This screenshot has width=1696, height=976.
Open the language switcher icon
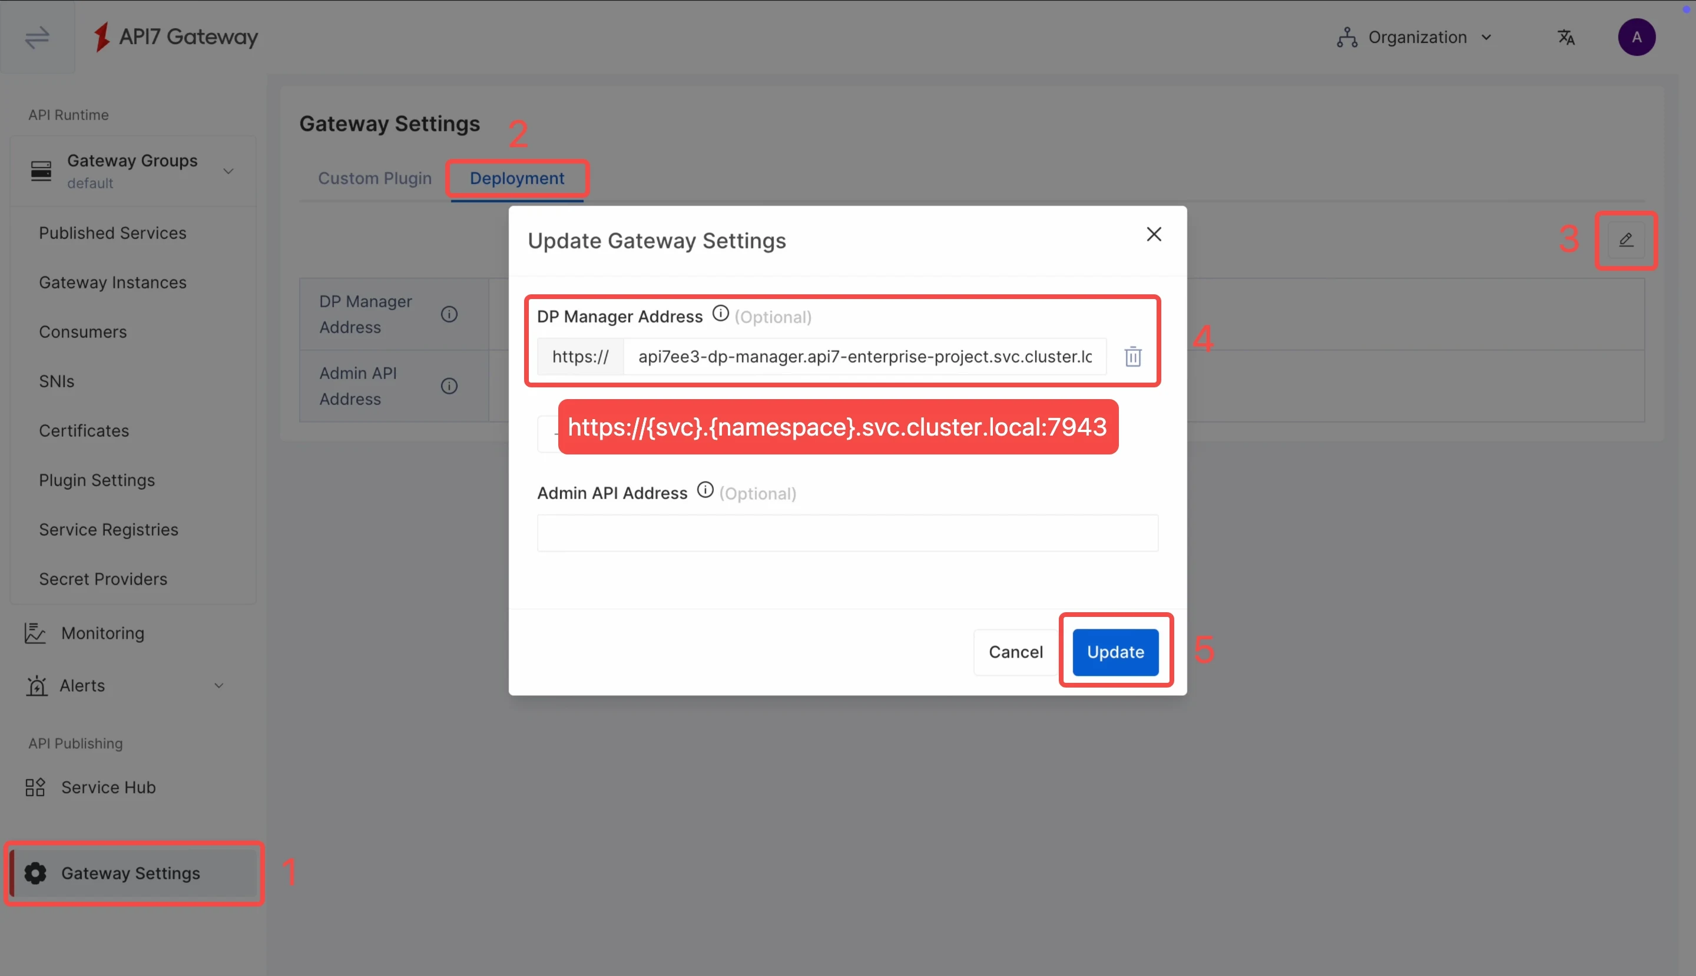(1566, 37)
